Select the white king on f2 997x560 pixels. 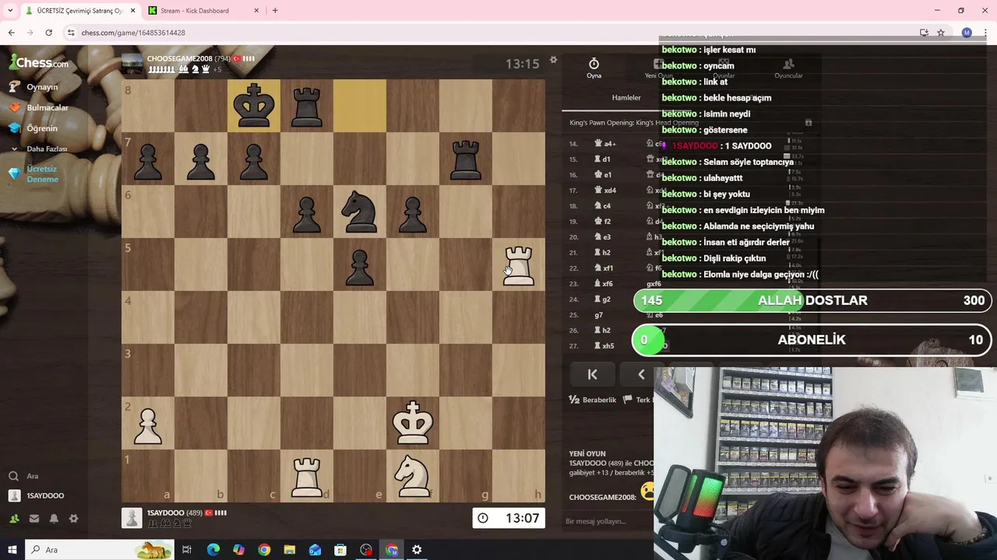(x=413, y=423)
